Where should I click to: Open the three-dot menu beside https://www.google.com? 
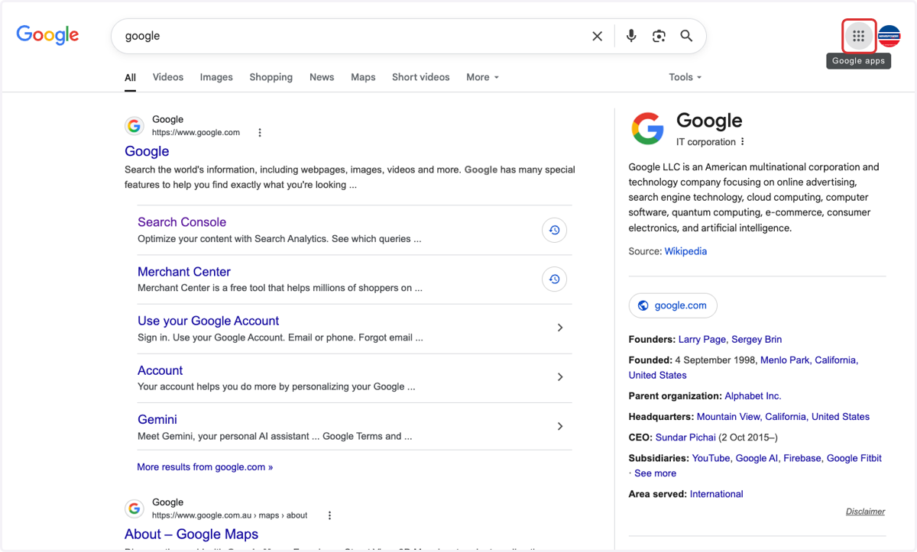(260, 133)
